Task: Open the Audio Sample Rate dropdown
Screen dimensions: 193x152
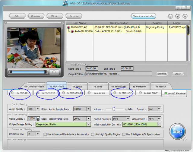Action: (x=89, y=109)
